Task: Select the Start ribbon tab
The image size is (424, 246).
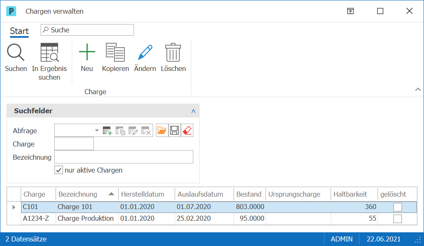Action: click(x=19, y=31)
